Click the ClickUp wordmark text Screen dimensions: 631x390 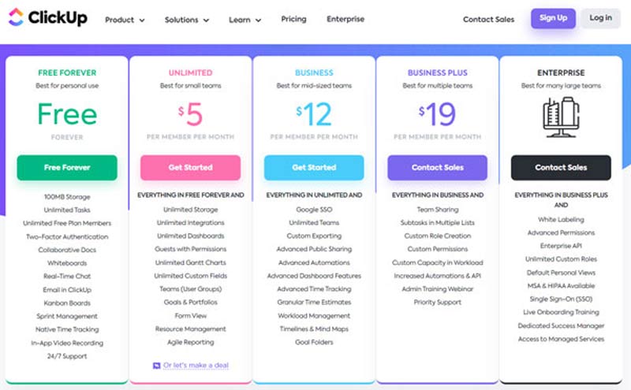(x=58, y=17)
